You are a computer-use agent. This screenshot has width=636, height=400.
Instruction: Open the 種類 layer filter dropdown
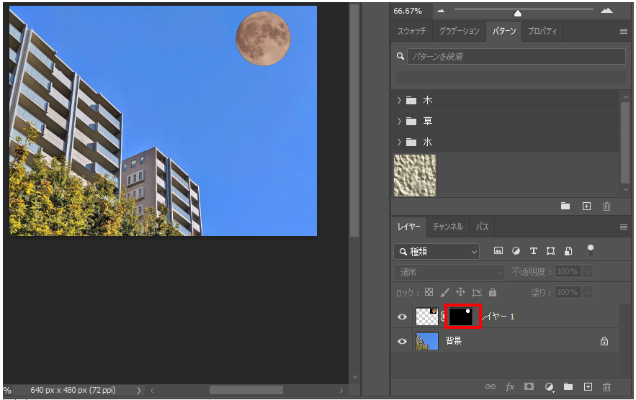click(436, 252)
